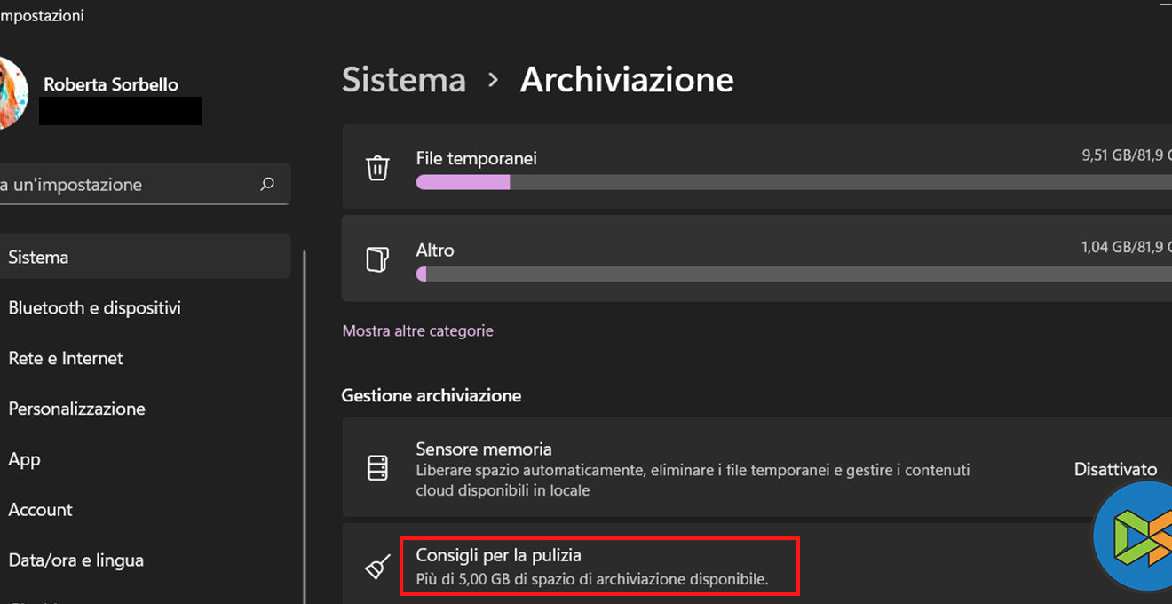Click the Altro pages icon
Image resolution: width=1172 pixels, height=604 pixels.
[x=377, y=259]
